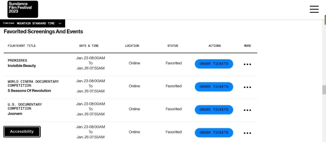This screenshot has width=326, height=142.
Task: Click the Date & Time column header
Action: [89, 46]
